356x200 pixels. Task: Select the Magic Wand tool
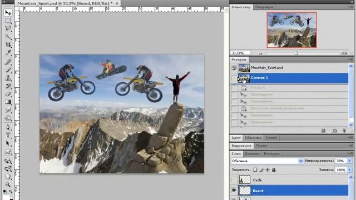[x=8, y=37]
